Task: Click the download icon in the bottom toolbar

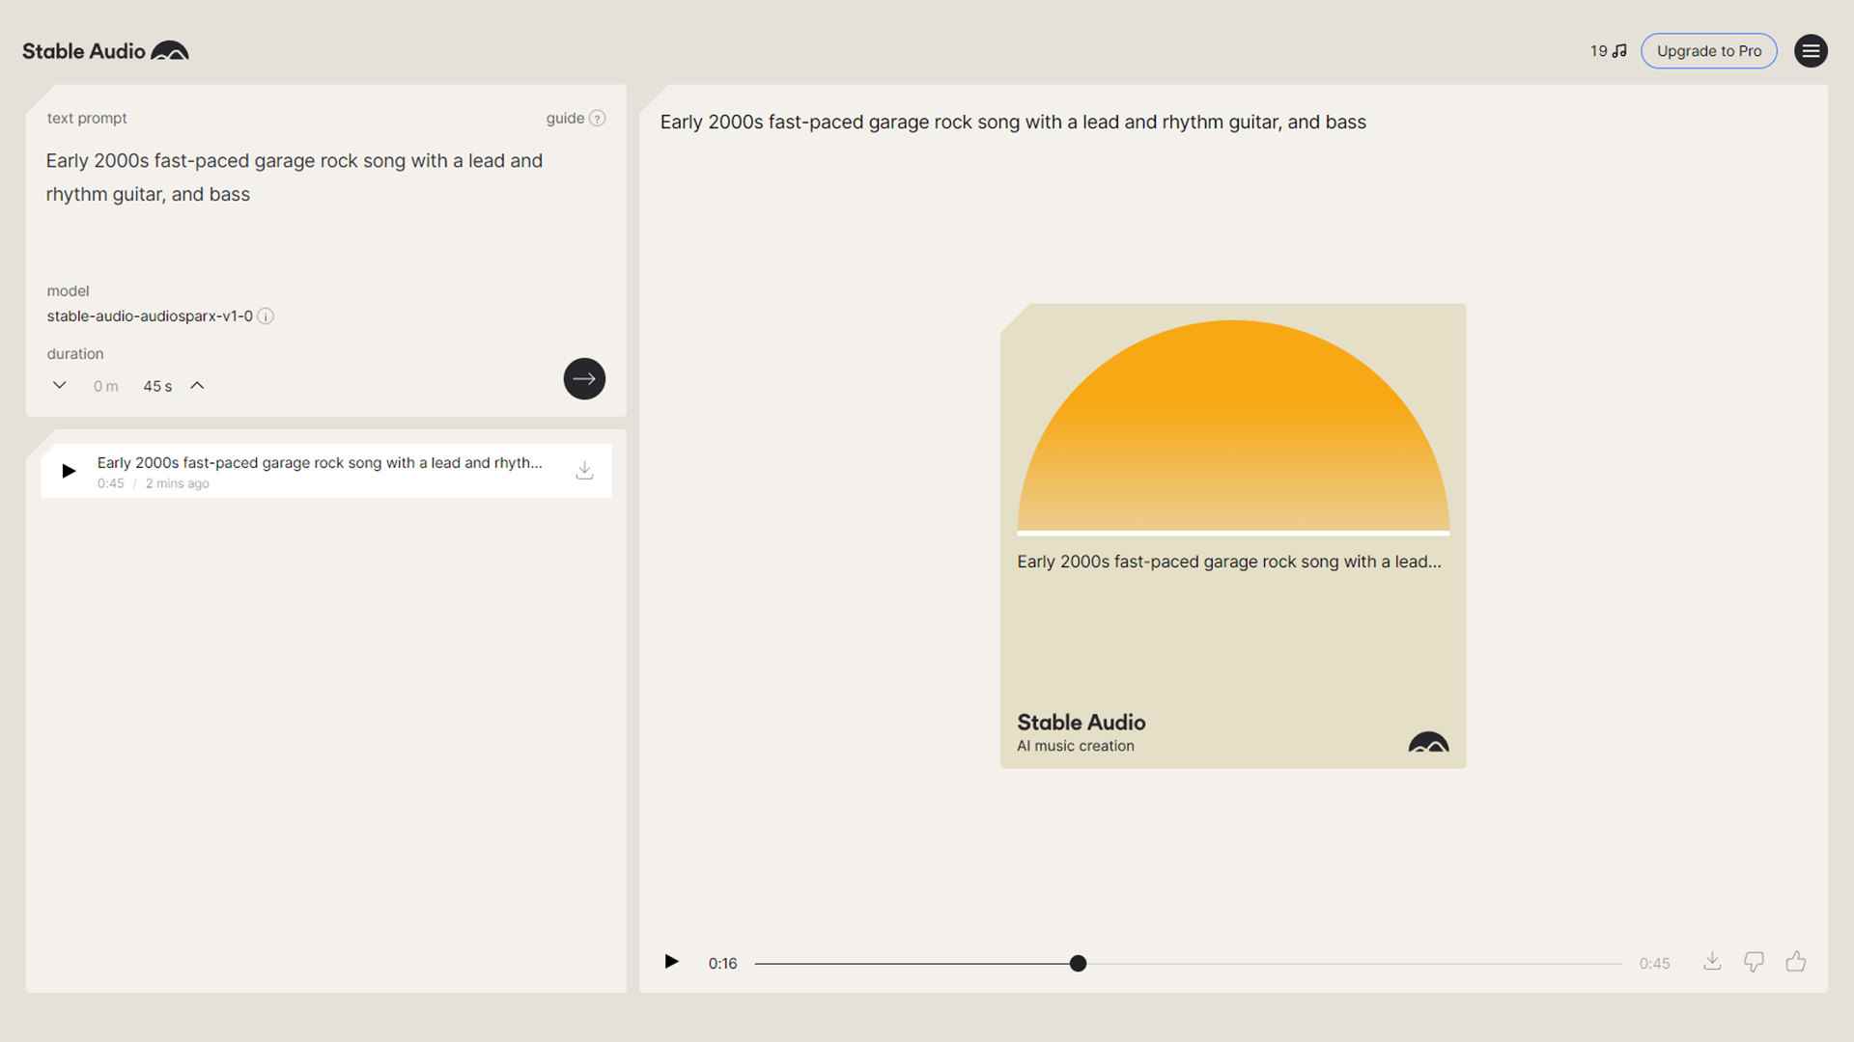Action: point(1711,961)
